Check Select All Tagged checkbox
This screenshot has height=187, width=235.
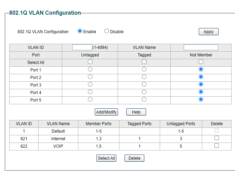point(144,62)
